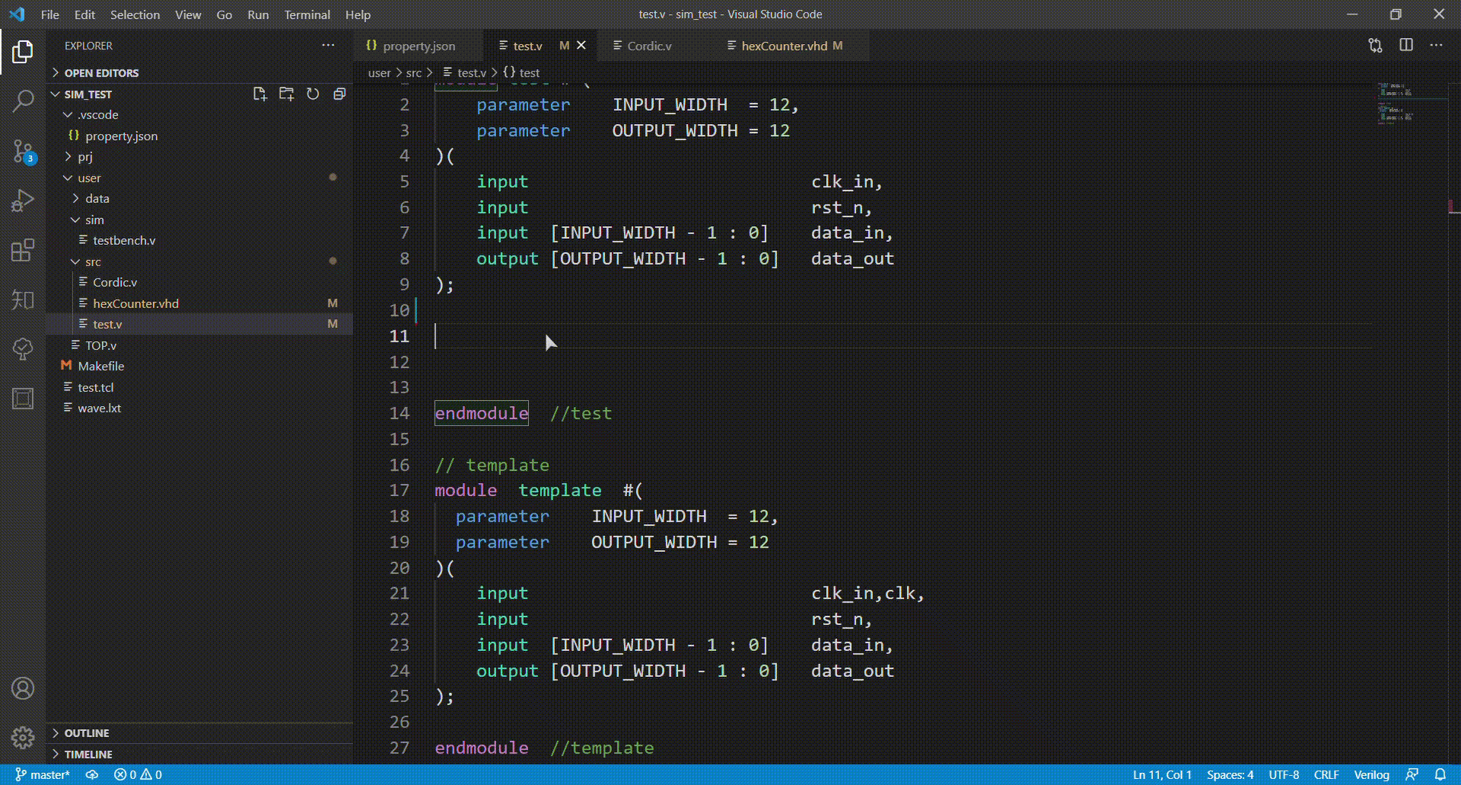Open testbench.v in the file tree

pyautogui.click(x=199, y=240)
